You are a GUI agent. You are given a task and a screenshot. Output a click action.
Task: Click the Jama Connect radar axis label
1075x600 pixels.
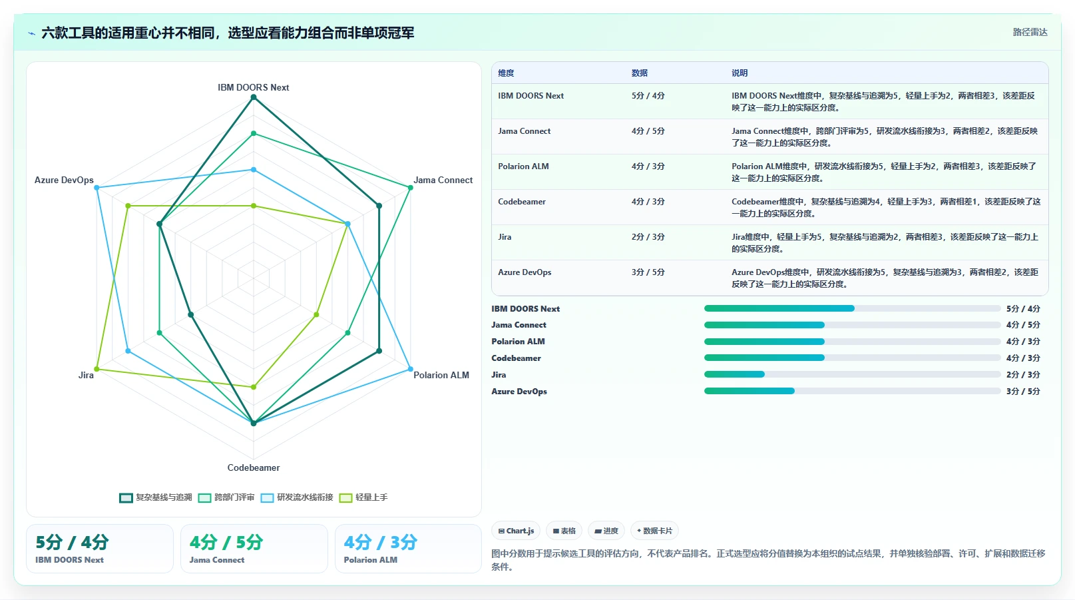[x=443, y=180]
